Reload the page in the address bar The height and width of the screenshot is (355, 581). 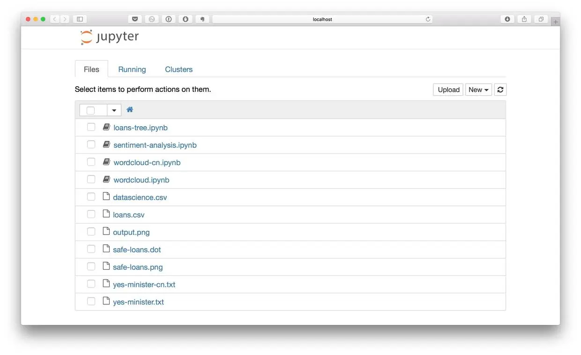click(x=428, y=19)
